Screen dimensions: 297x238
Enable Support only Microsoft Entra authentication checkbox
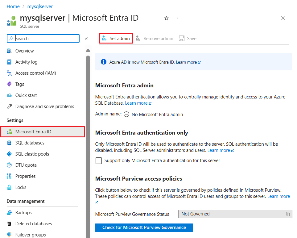tap(99, 161)
